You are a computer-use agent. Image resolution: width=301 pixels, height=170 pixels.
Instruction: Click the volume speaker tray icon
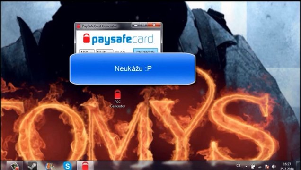274,167
